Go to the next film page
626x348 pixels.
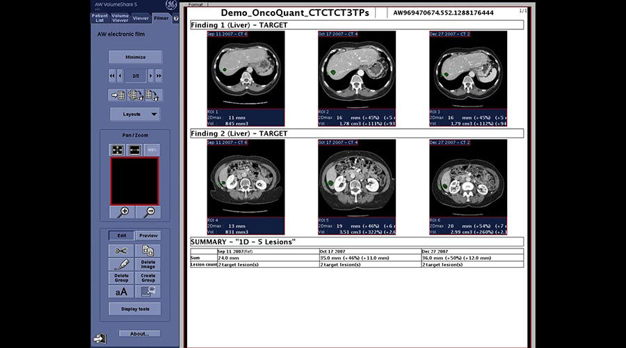pyautogui.click(x=150, y=75)
